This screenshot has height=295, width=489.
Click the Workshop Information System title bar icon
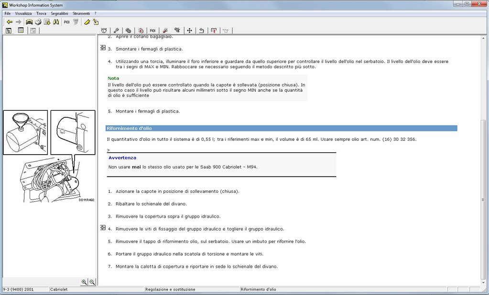pos(5,5)
